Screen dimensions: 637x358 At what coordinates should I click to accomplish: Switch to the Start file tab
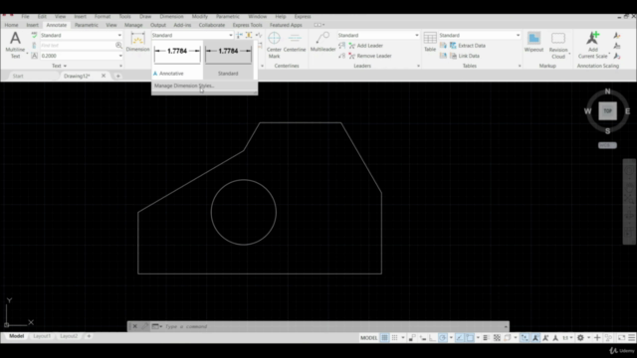pyautogui.click(x=18, y=76)
